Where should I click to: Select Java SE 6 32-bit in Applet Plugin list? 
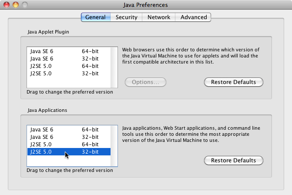click(69, 59)
